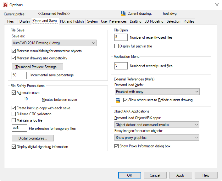The width and height of the screenshot is (222, 181).
Task: Enable Full-time CRC validation
Action: 14,114
